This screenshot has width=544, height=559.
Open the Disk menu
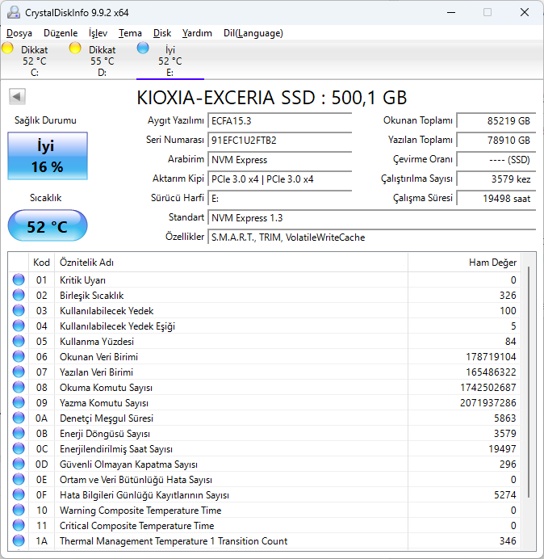point(162,33)
